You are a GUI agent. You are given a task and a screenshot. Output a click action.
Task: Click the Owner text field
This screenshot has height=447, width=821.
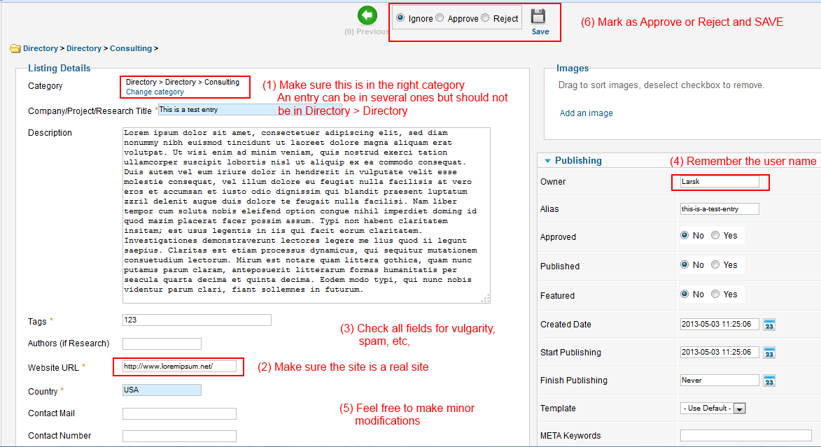click(x=720, y=182)
